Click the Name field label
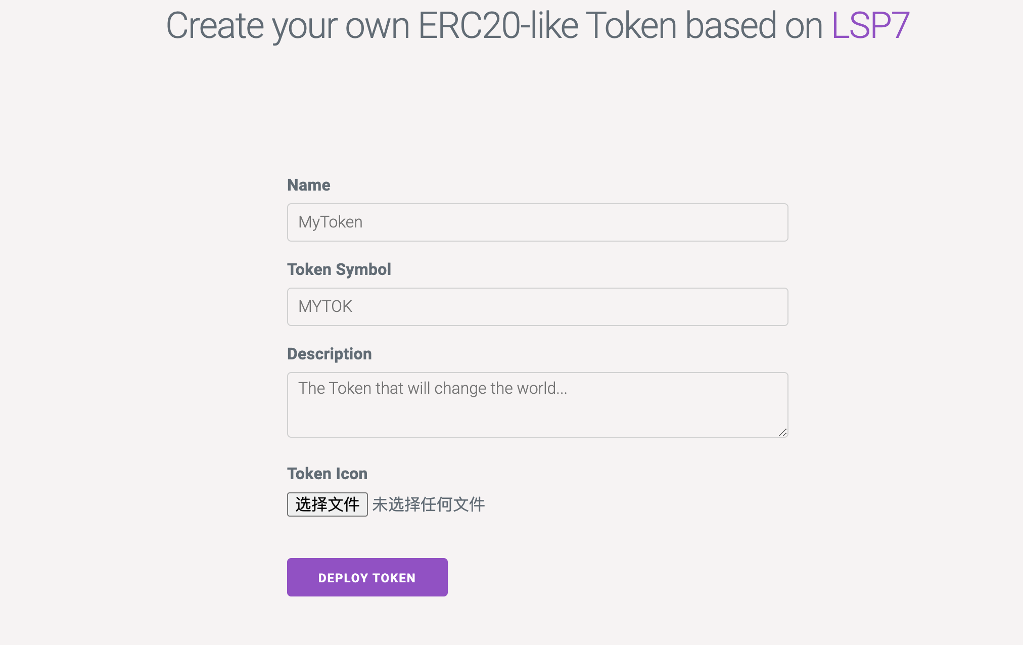 [308, 185]
